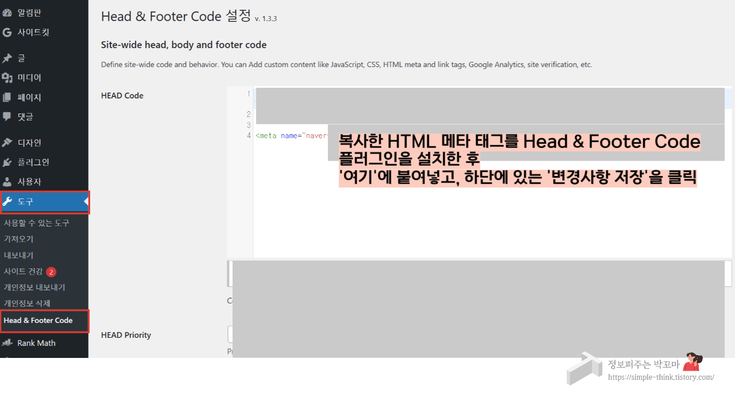Open the Rank Math menu label
Viewport: 735px width, 413px height.
click(36, 343)
